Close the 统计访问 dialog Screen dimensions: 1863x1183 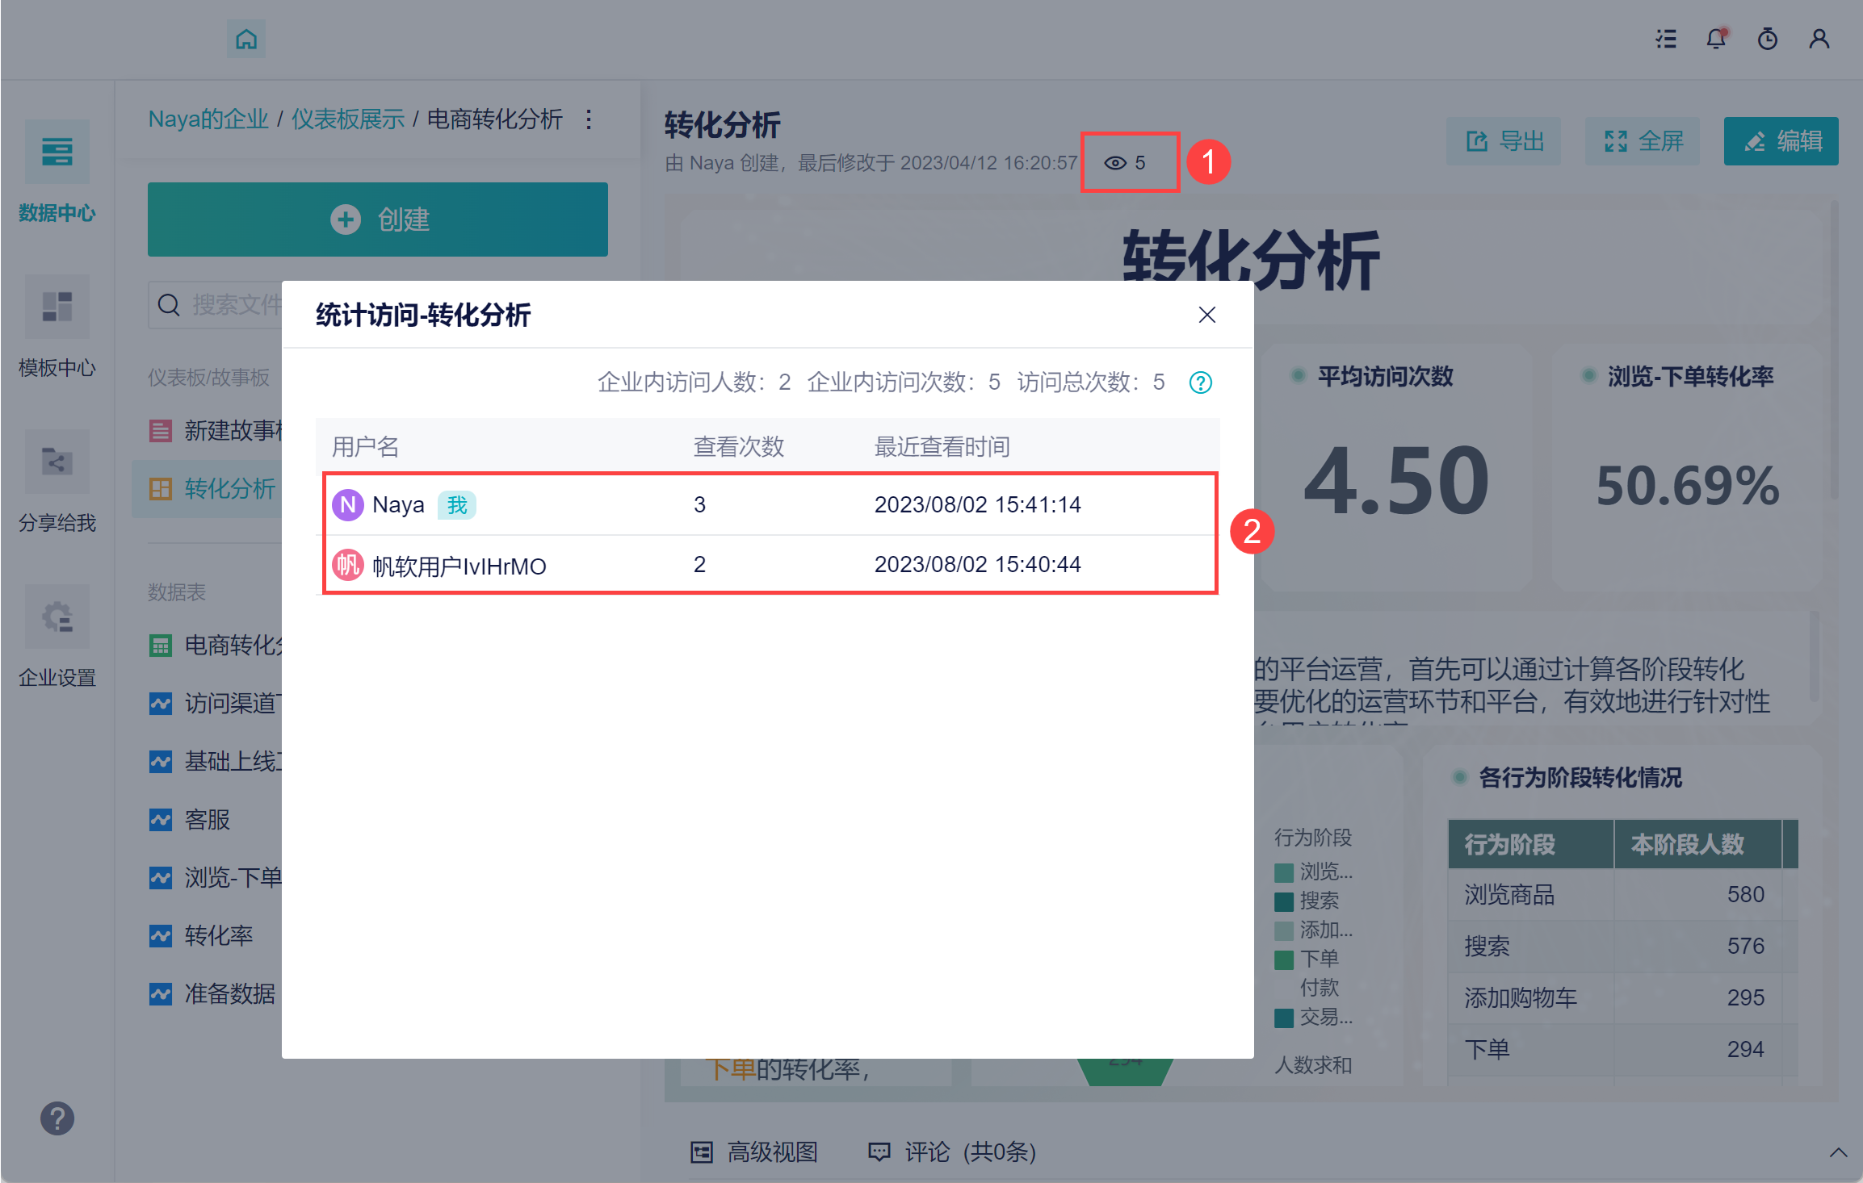1206,315
